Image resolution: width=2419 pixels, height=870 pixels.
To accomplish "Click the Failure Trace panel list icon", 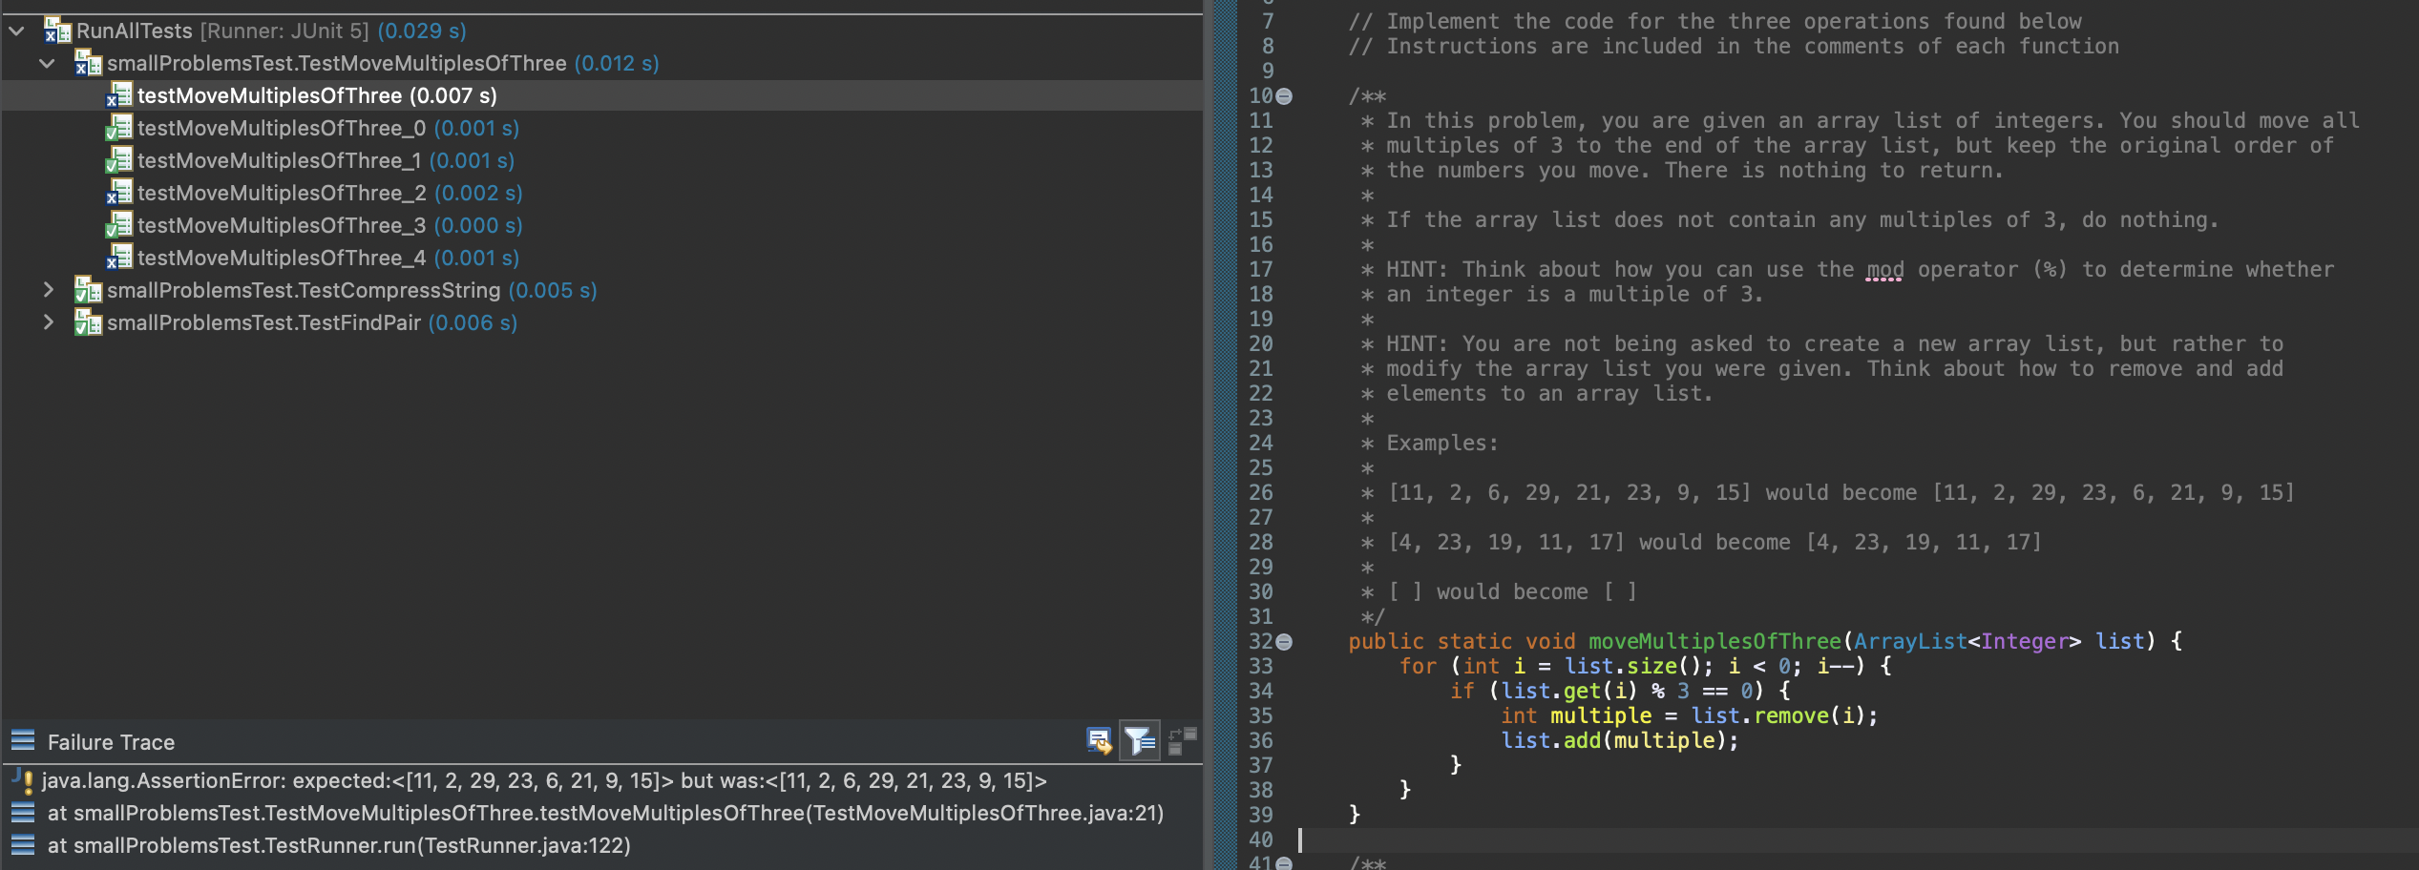I will (21, 740).
